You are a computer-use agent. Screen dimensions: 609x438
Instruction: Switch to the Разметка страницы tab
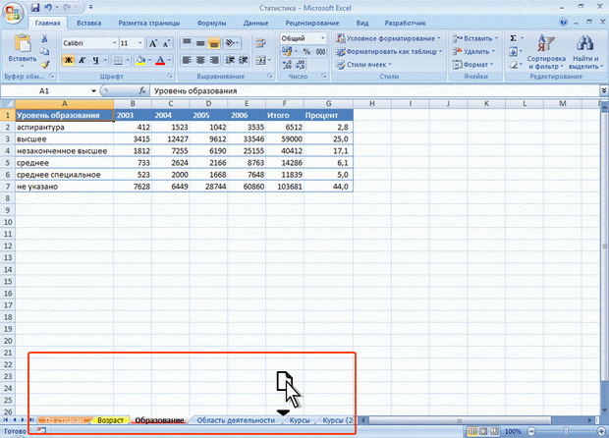point(149,23)
